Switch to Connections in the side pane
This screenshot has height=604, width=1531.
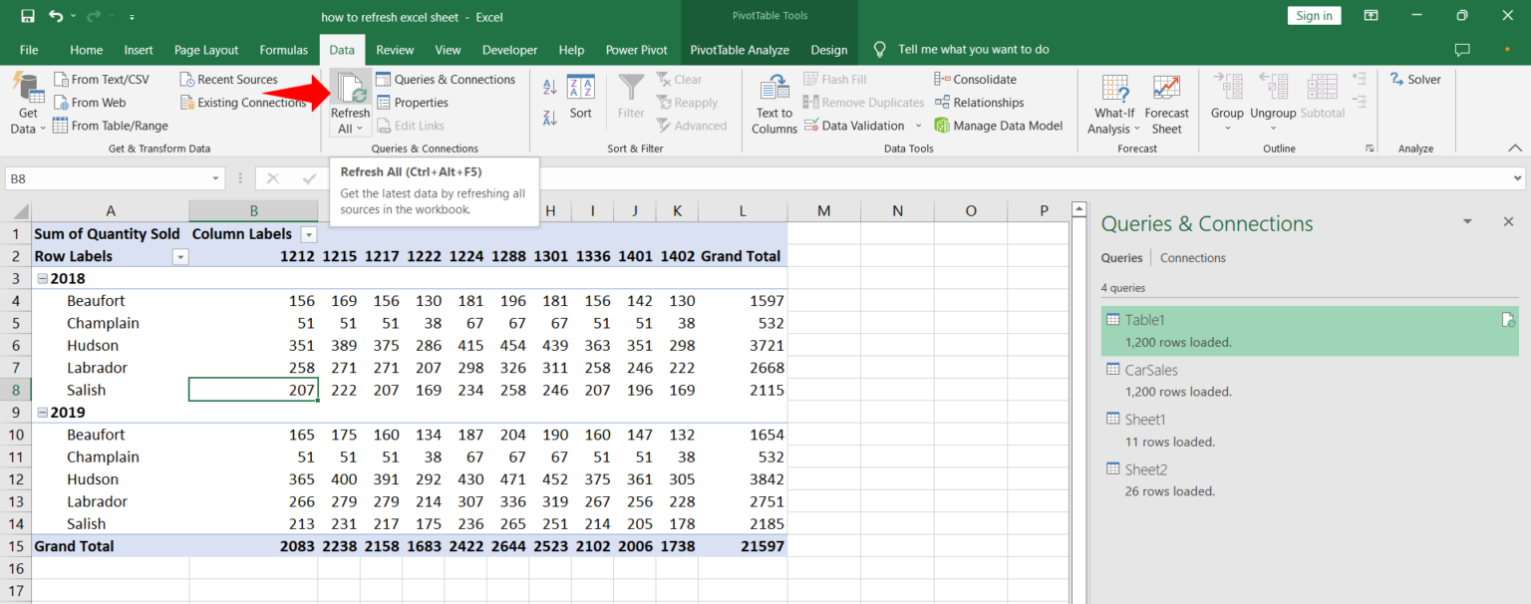click(1192, 258)
